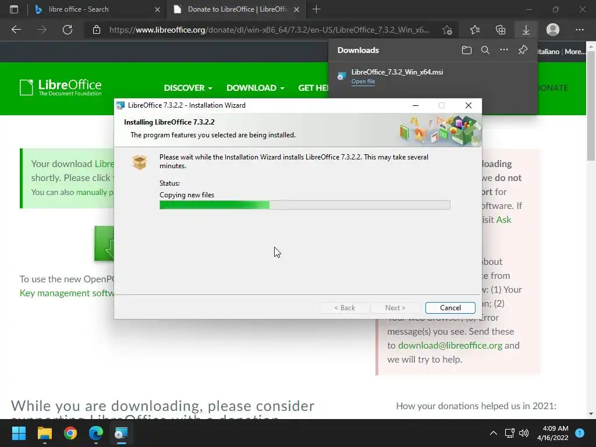The image size is (596, 447).
Task: Open the notification badge
Action: 580,433
